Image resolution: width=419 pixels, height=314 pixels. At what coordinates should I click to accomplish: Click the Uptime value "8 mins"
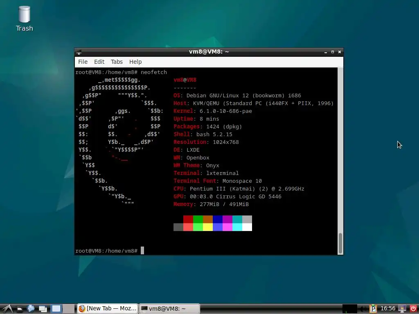209,119
